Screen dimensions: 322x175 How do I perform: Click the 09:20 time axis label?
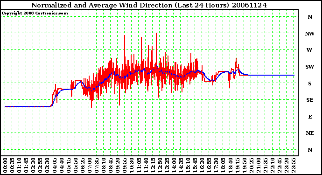point(118,165)
